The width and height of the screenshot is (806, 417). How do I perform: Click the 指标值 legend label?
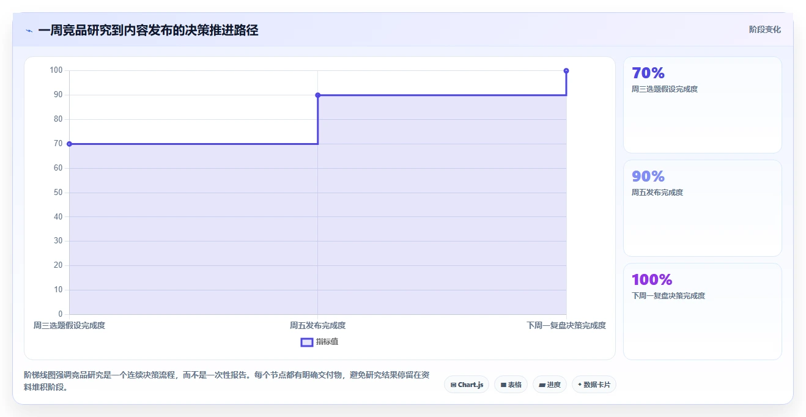click(327, 342)
